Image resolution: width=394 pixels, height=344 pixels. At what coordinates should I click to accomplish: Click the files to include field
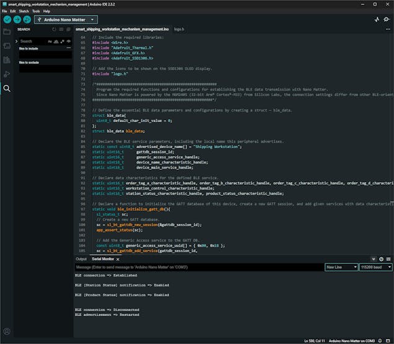[45, 55]
